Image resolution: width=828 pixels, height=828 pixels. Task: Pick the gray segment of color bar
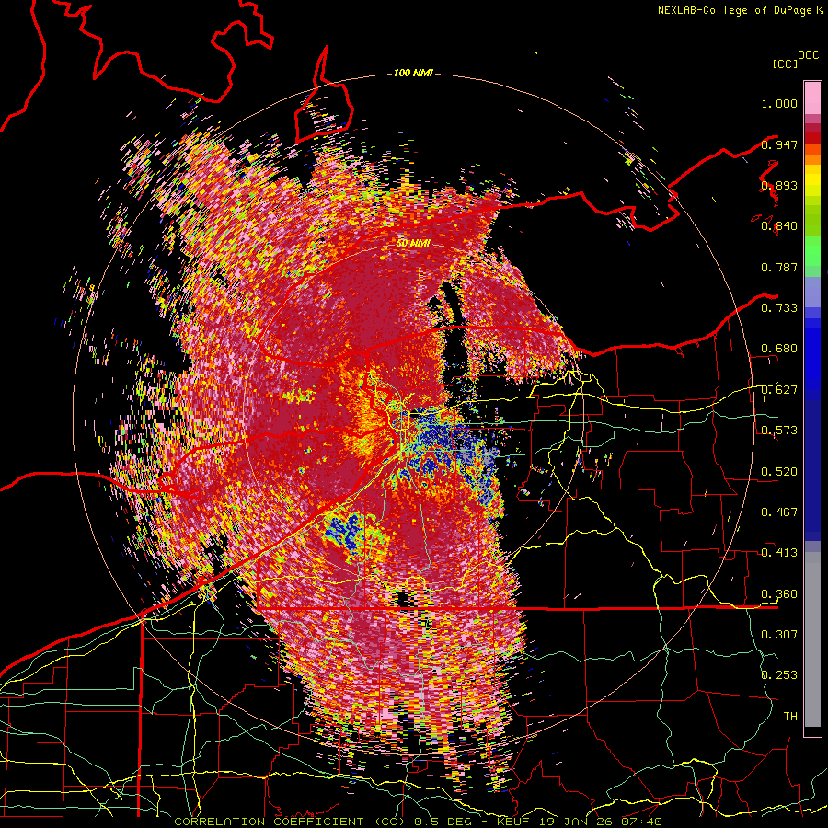[812, 639]
